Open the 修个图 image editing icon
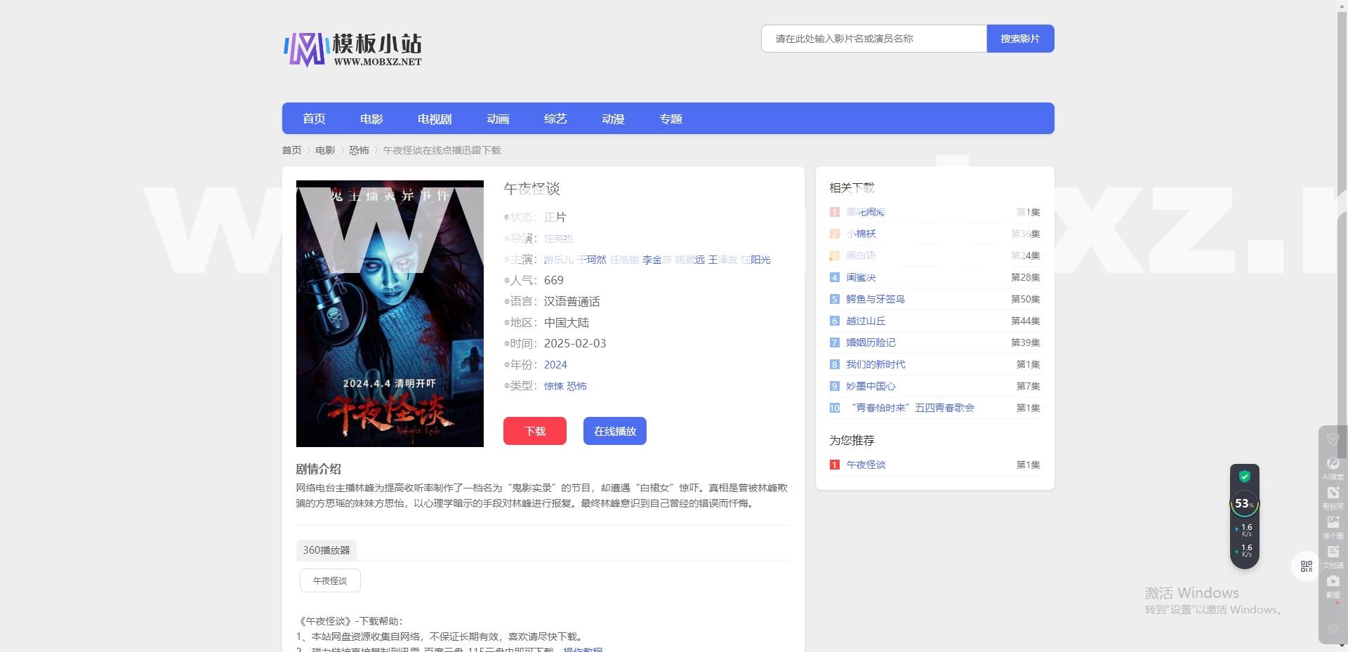This screenshot has width=1348, height=652. tap(1333, 527)
